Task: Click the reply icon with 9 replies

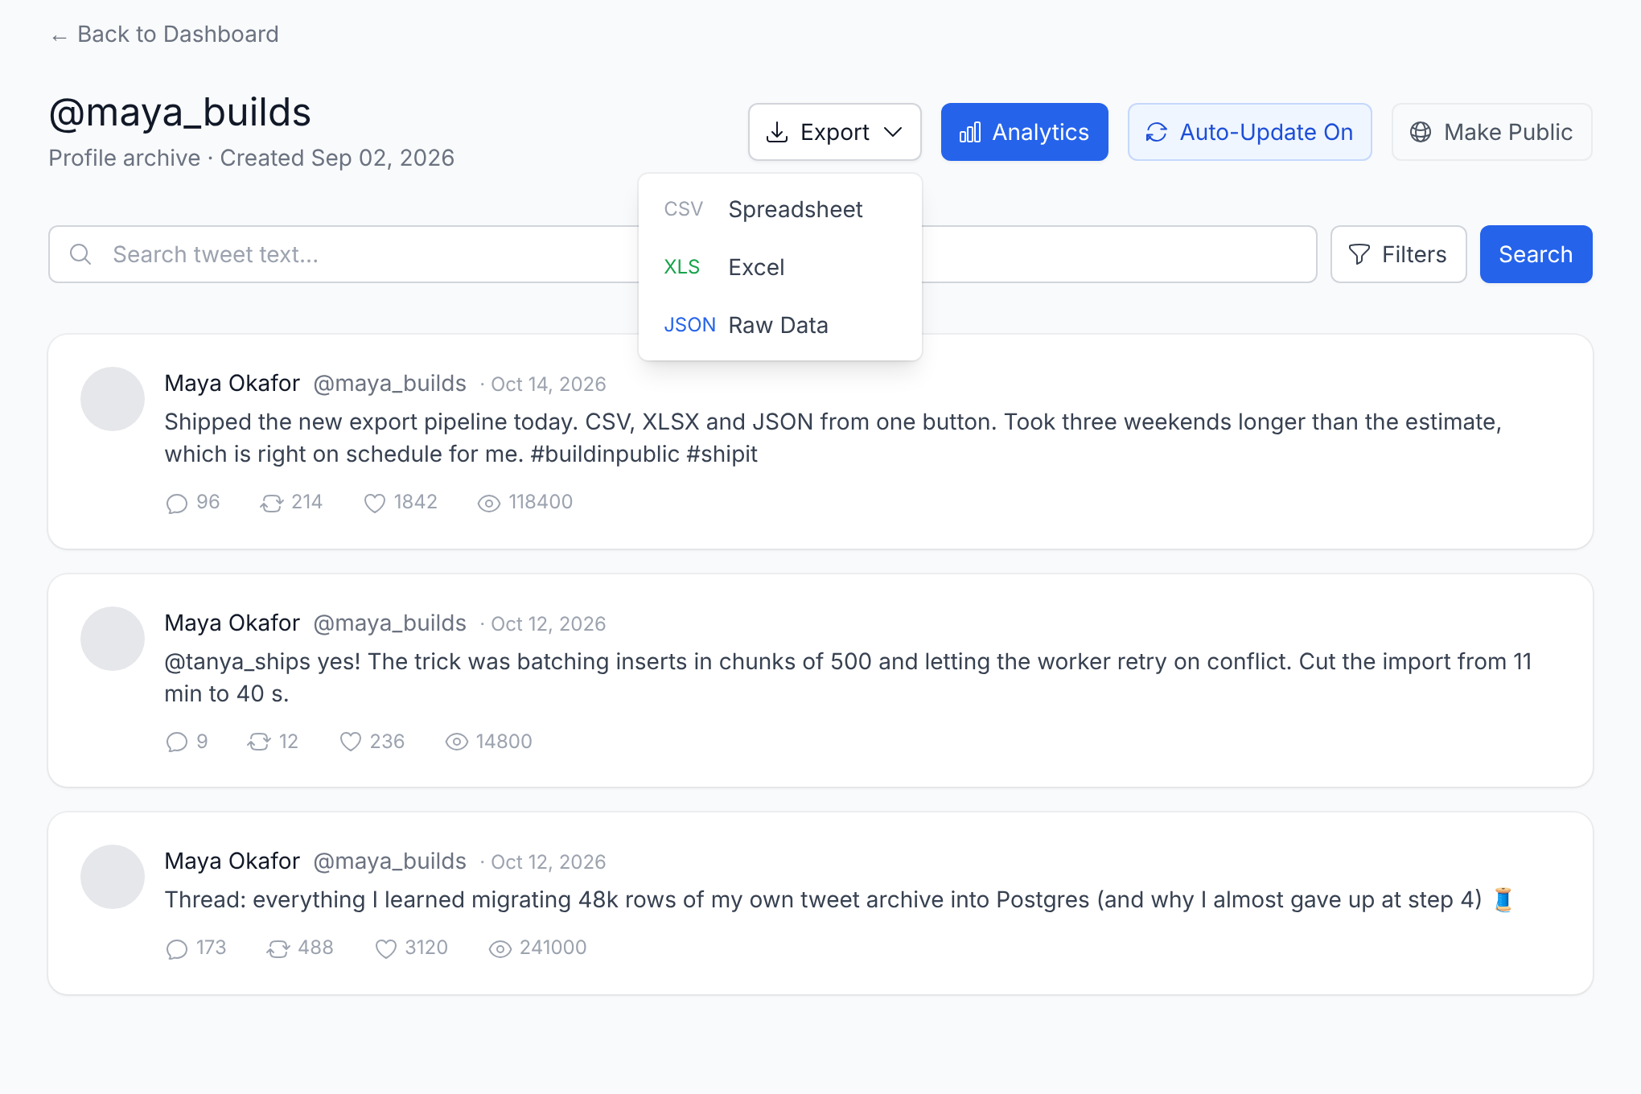Action: click(x=176, y=742)
